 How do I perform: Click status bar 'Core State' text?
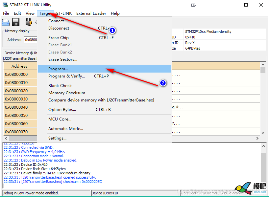point(211,193)
